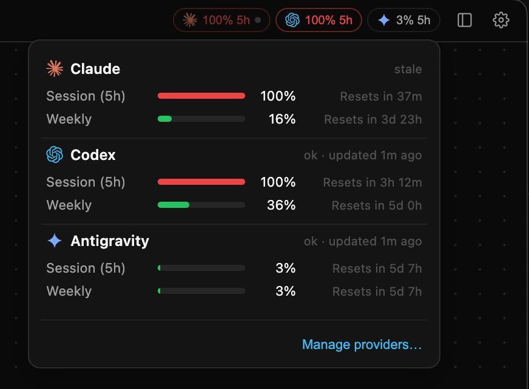Open settings via the gear icon
The width and height of the screenshot is (529, 389).
pos(501,20)
